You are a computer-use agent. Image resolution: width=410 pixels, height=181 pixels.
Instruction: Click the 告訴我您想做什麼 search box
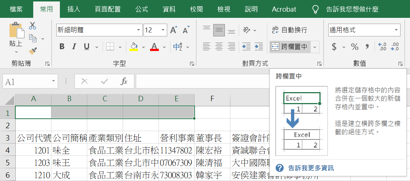[x=352, y=9]
